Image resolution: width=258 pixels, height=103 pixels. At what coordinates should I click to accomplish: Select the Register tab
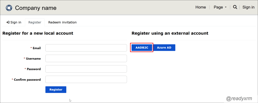click(x=35, y=22)
